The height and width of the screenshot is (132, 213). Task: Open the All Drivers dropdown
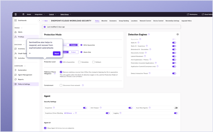pyautogui.click(x=69, y=113)
